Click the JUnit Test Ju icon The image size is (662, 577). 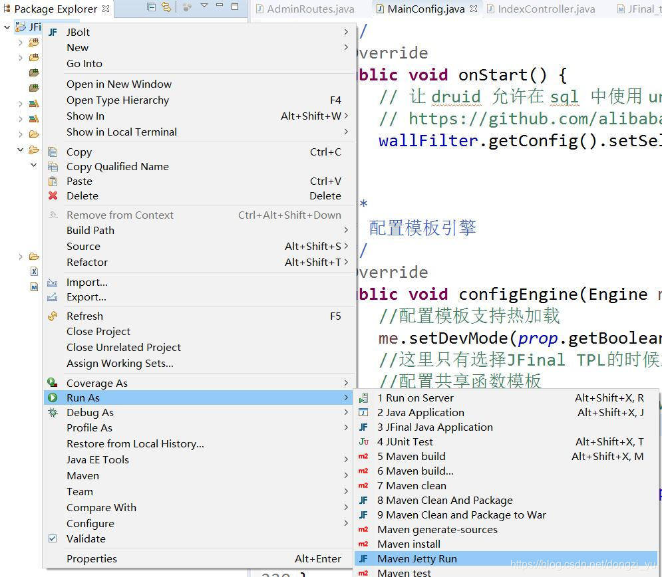click(x=363, y=441)
